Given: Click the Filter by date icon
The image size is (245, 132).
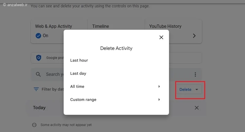Looking at the screenshot, I should [x=36, y=89].
